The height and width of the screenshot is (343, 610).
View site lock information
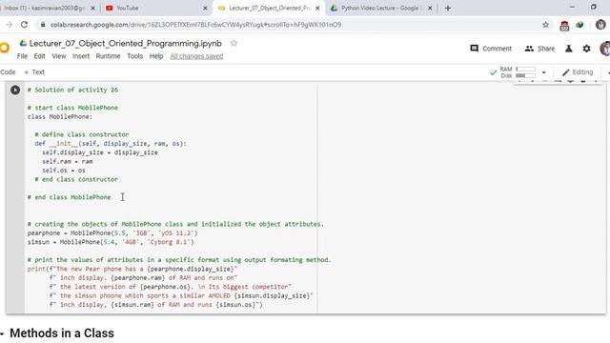pos(42,25)
